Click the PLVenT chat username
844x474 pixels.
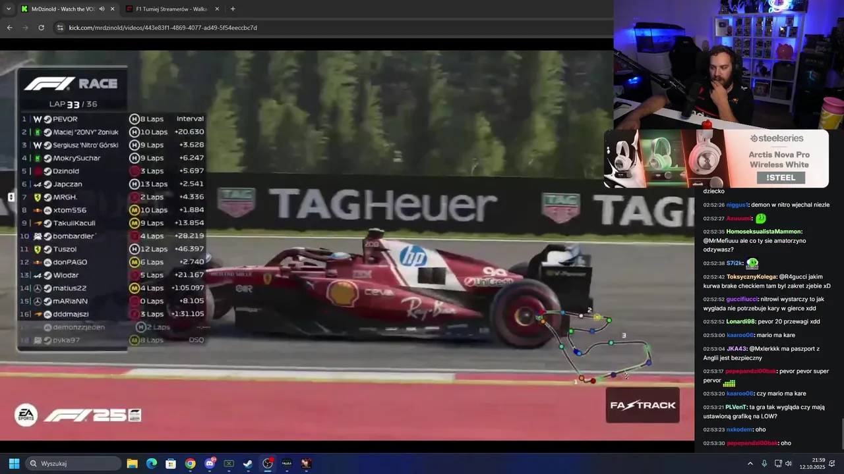pos(737,407)
